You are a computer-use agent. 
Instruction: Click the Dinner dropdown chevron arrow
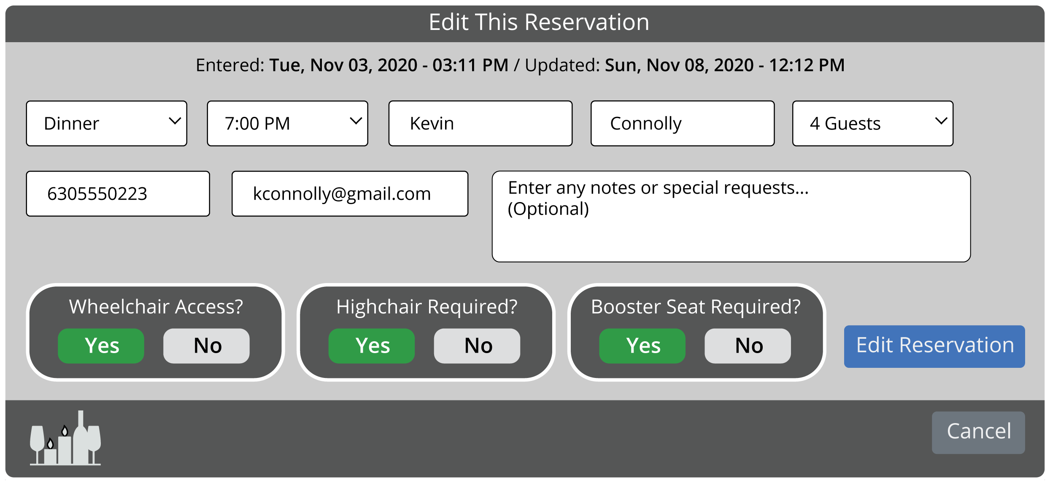pos(175,121)
